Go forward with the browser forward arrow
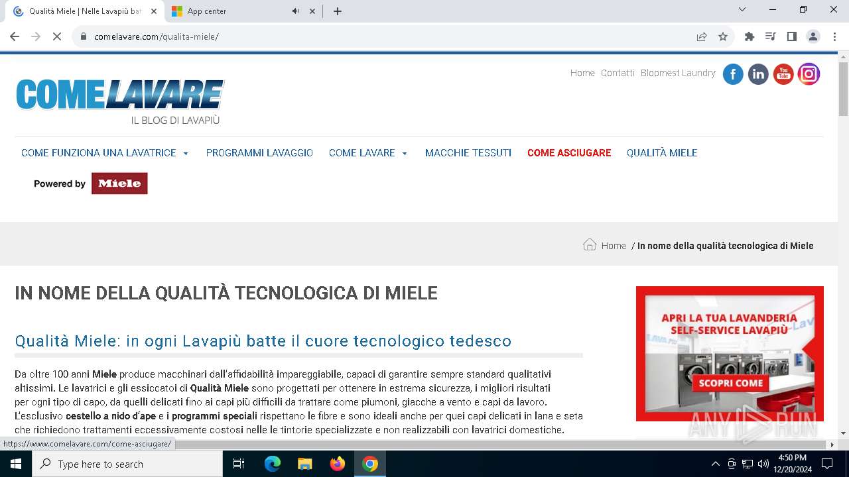 pyautogui.click(x=36, y=36)
